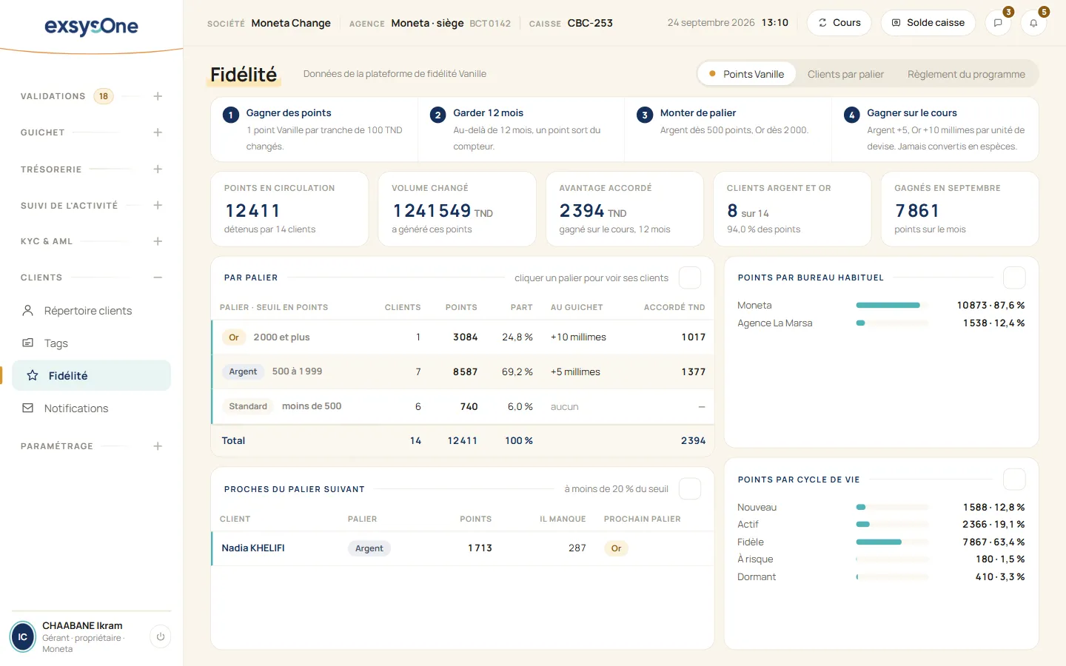Viewport: 1066px width, 666px height.
Task: Click the Moneta · siège agency label
Action: pyautogui.click(x=427, y=23)
